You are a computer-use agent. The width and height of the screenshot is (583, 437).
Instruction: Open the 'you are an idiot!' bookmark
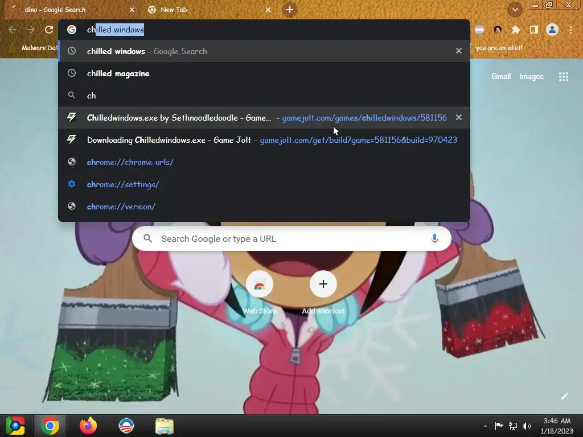click(499, 48)
